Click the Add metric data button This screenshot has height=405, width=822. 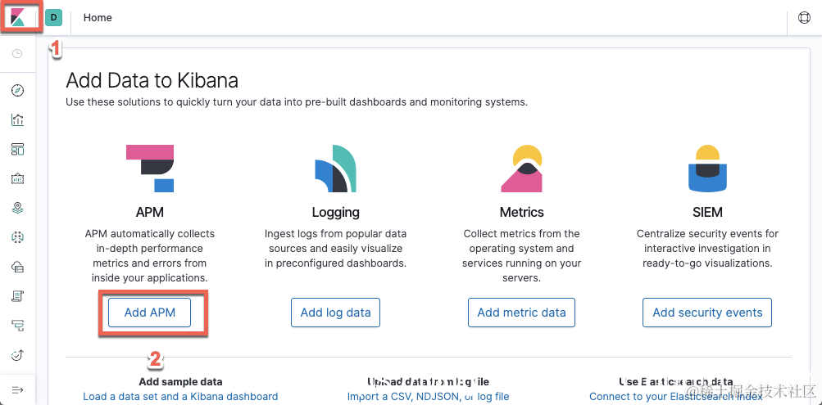(521, 313)
